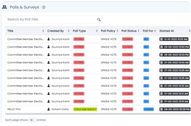Viewport: 191px width, 126px height.
Task: Click the entries-per-page field showing 10
Action: (32, 120)
